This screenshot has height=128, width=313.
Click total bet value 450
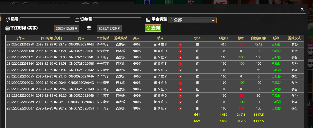[x=224, y=45]
